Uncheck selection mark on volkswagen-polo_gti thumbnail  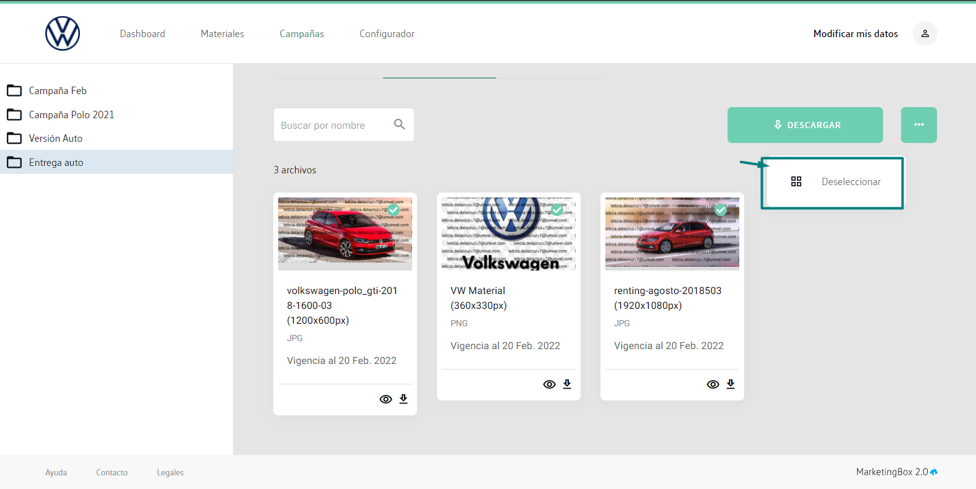coord(393,210)
